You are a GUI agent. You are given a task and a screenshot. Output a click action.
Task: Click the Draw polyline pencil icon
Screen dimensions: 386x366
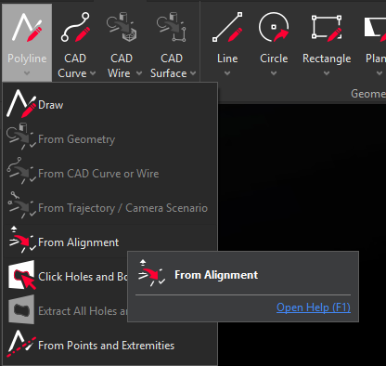tap(21, 104)
